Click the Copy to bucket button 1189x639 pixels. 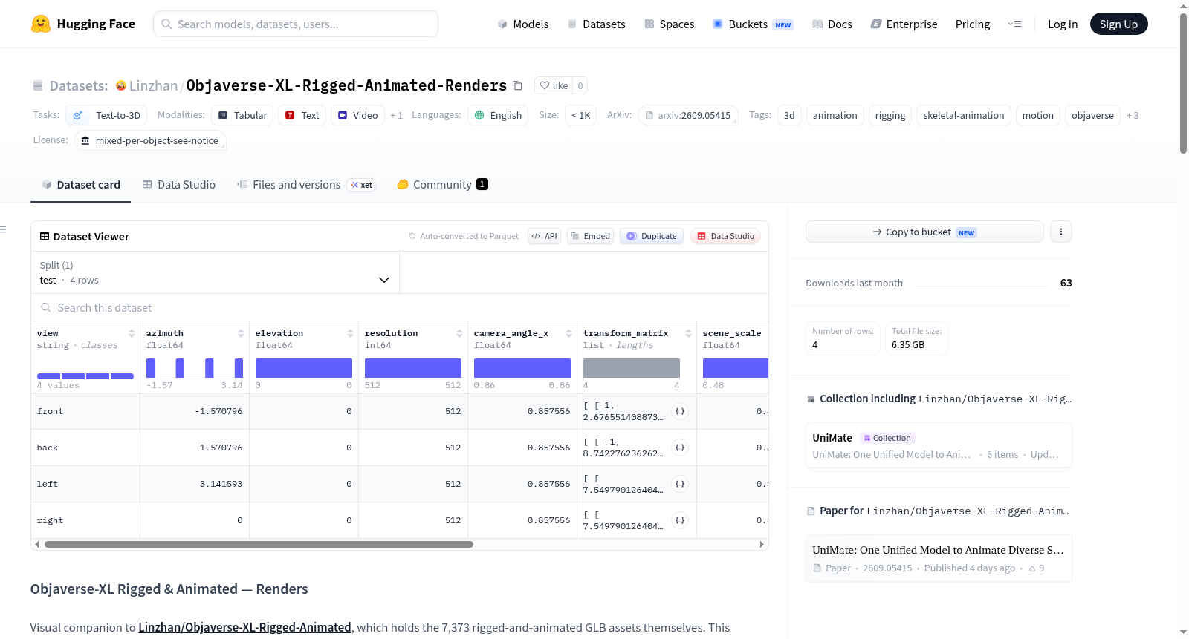[924, 232]
